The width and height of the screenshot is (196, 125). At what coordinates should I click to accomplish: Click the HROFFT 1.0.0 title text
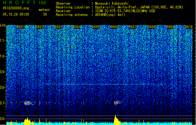[24, 2]
